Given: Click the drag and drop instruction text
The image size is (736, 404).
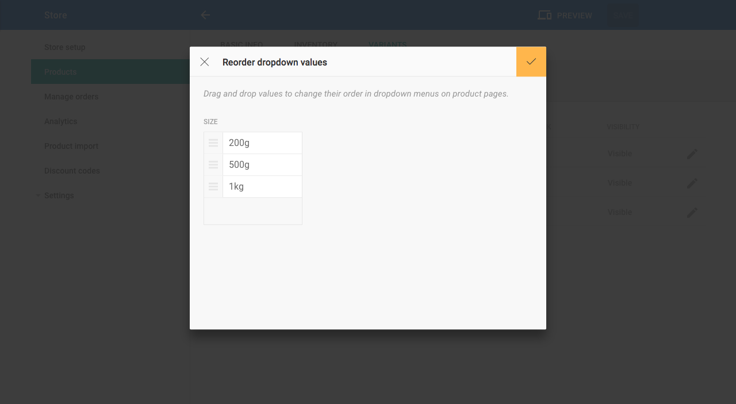Looking at the screenshot, I should coord(356,94).
